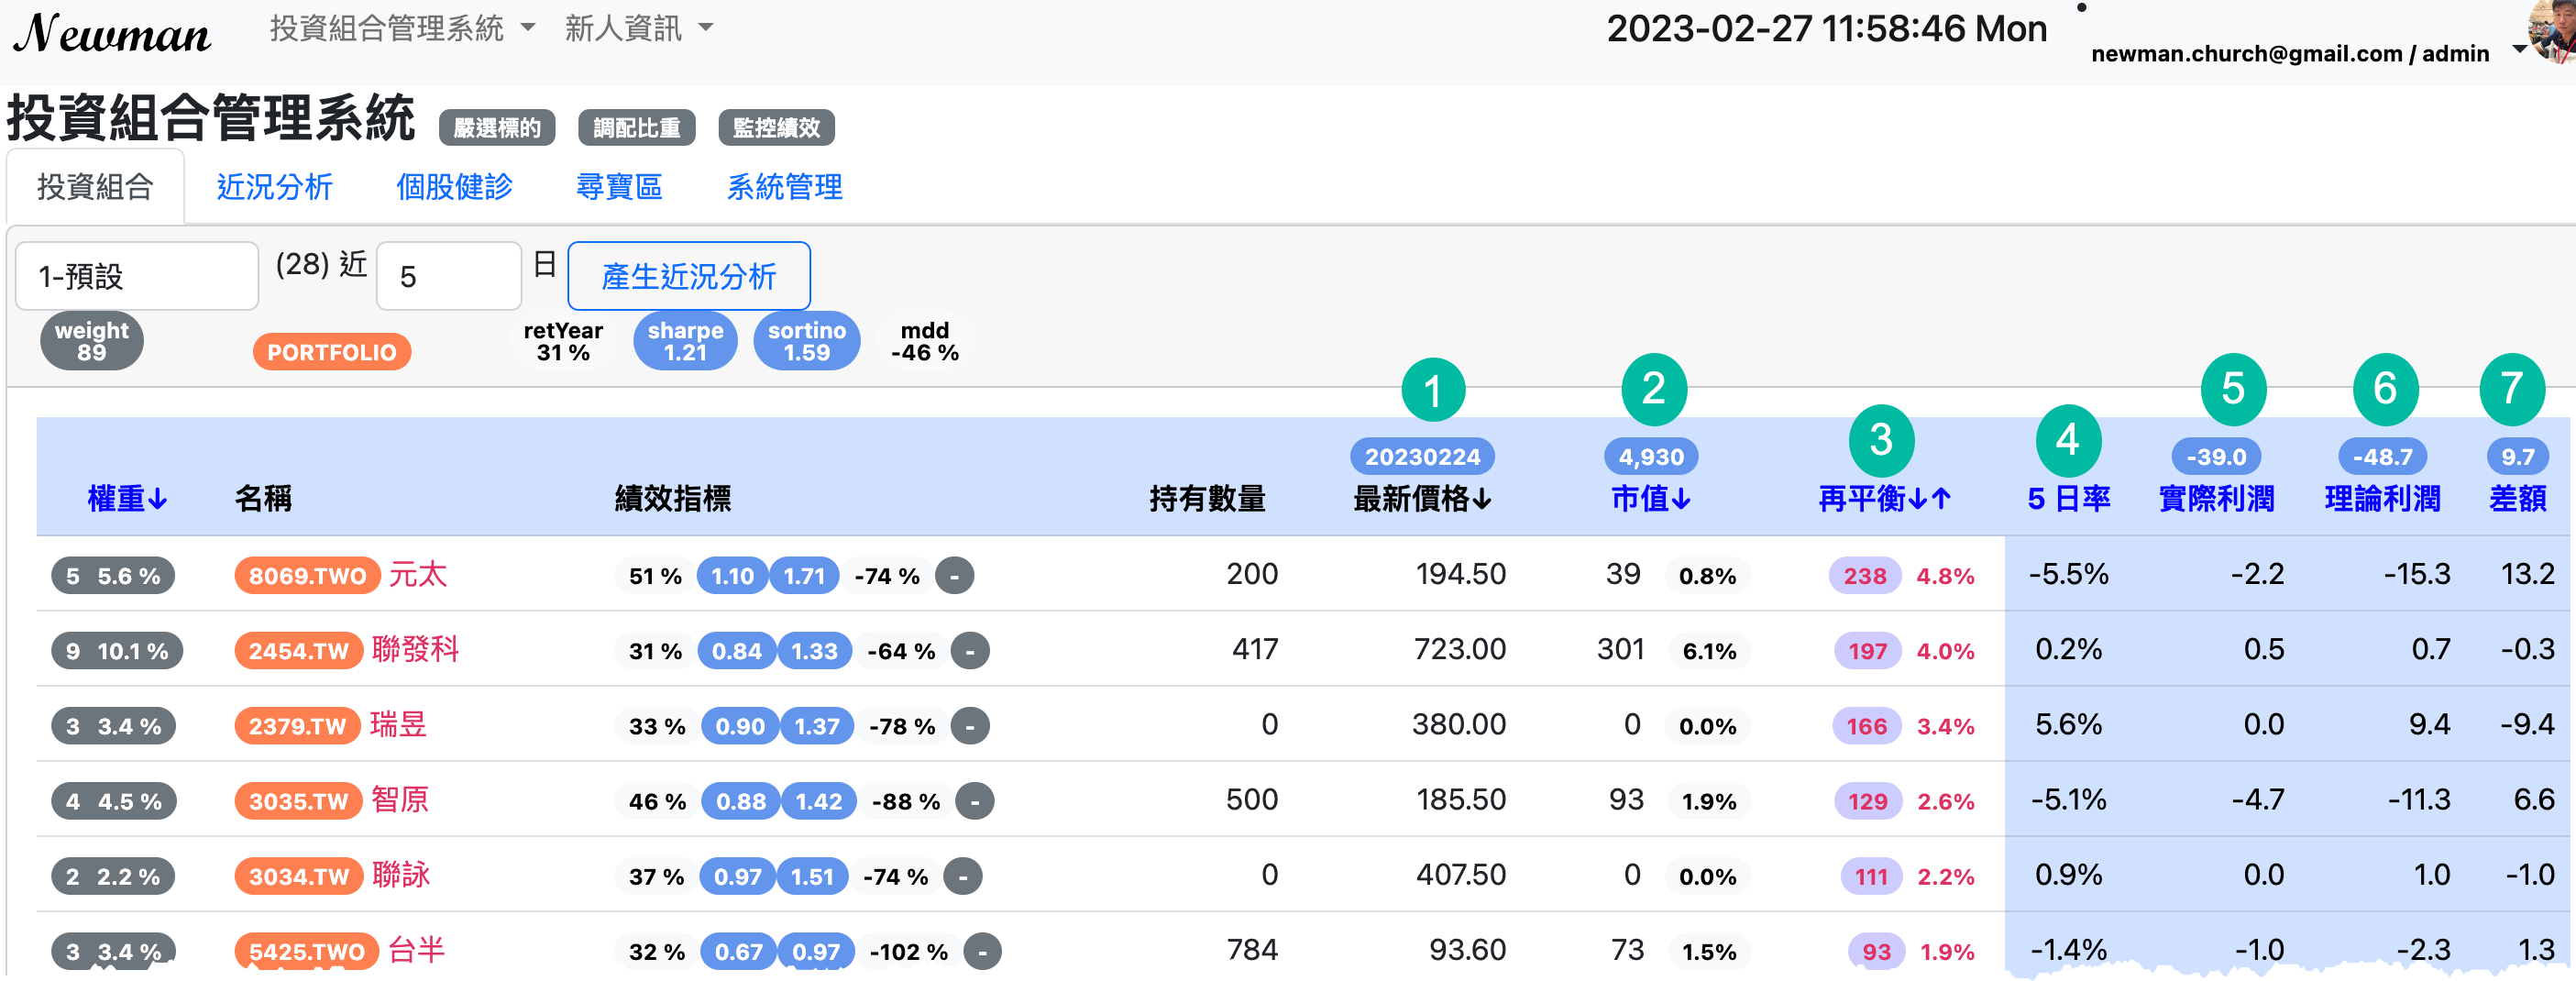Screen dimensions: 2576x981
Task: Click the green circle number 1 marker
Action: point(1432,390)
